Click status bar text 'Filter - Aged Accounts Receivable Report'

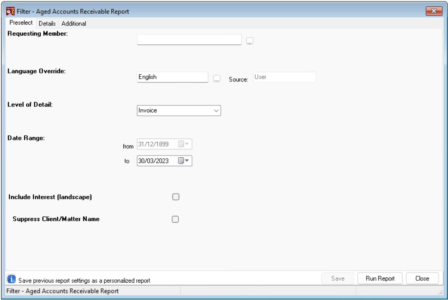click(x=62, y=291)
